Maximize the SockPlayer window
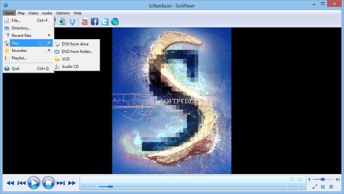Screen dimensions: 344x194 (323, 4)
